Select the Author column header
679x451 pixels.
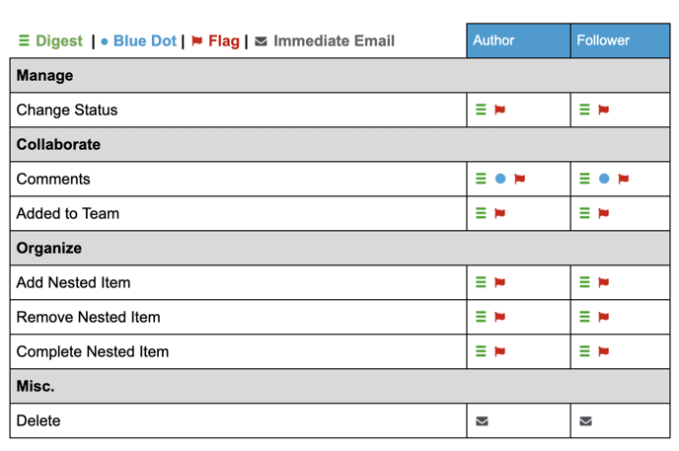tap(518, 40)
